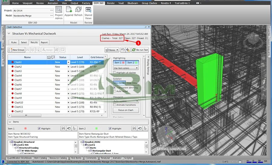Viewport: 272px width, 165px height.
Task: Open the Auto-update viewpoint dropdown
Action: point(126,101)
